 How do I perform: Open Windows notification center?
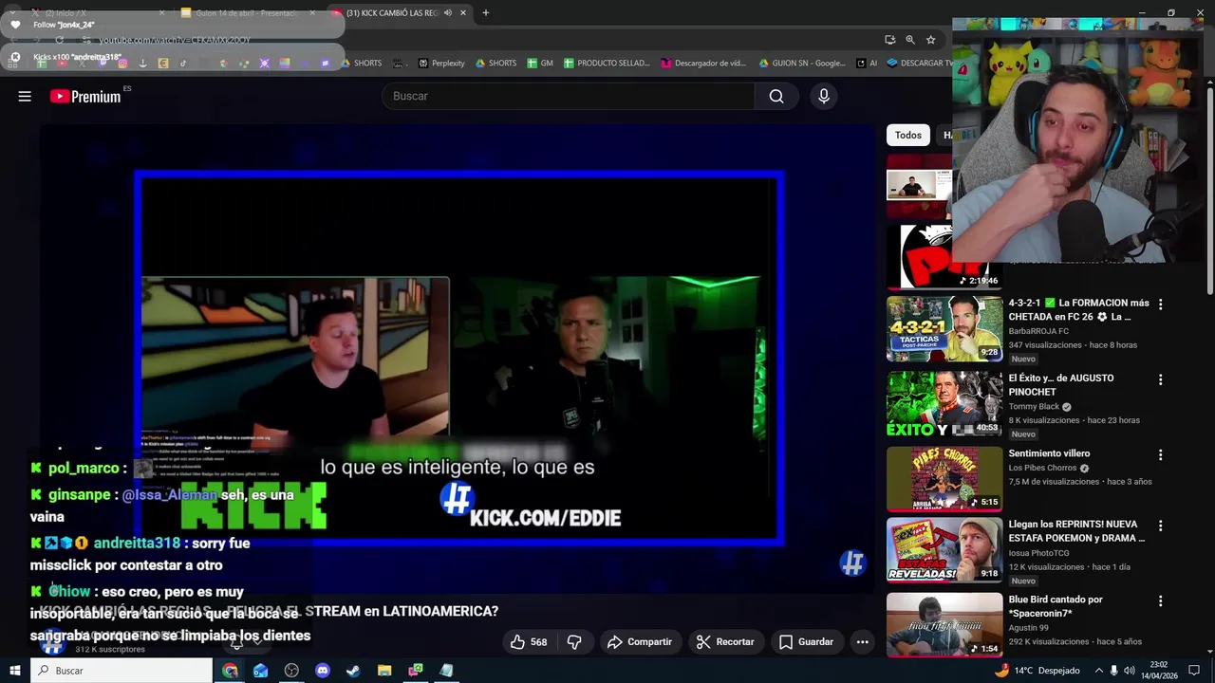point(1195,671)
